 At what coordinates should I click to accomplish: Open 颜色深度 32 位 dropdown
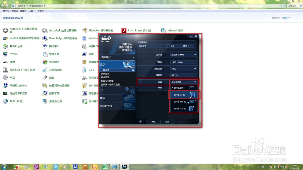click(x=183, y=69)
